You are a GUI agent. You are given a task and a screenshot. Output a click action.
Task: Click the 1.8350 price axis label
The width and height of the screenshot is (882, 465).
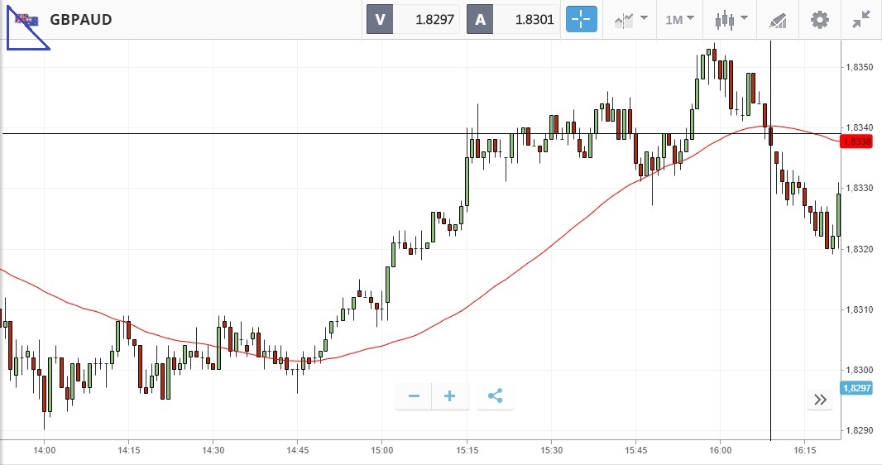click(856, 66)
